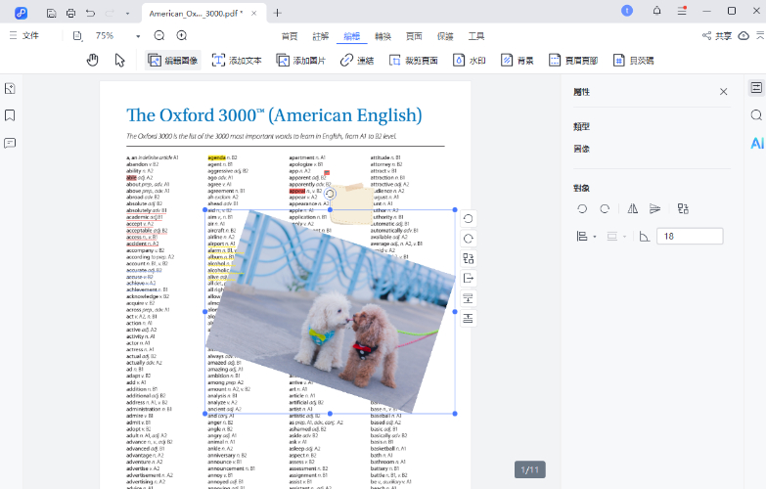Zoom out with the minus magnifier
The image size is (766, 489).
[x=159, y=35]
